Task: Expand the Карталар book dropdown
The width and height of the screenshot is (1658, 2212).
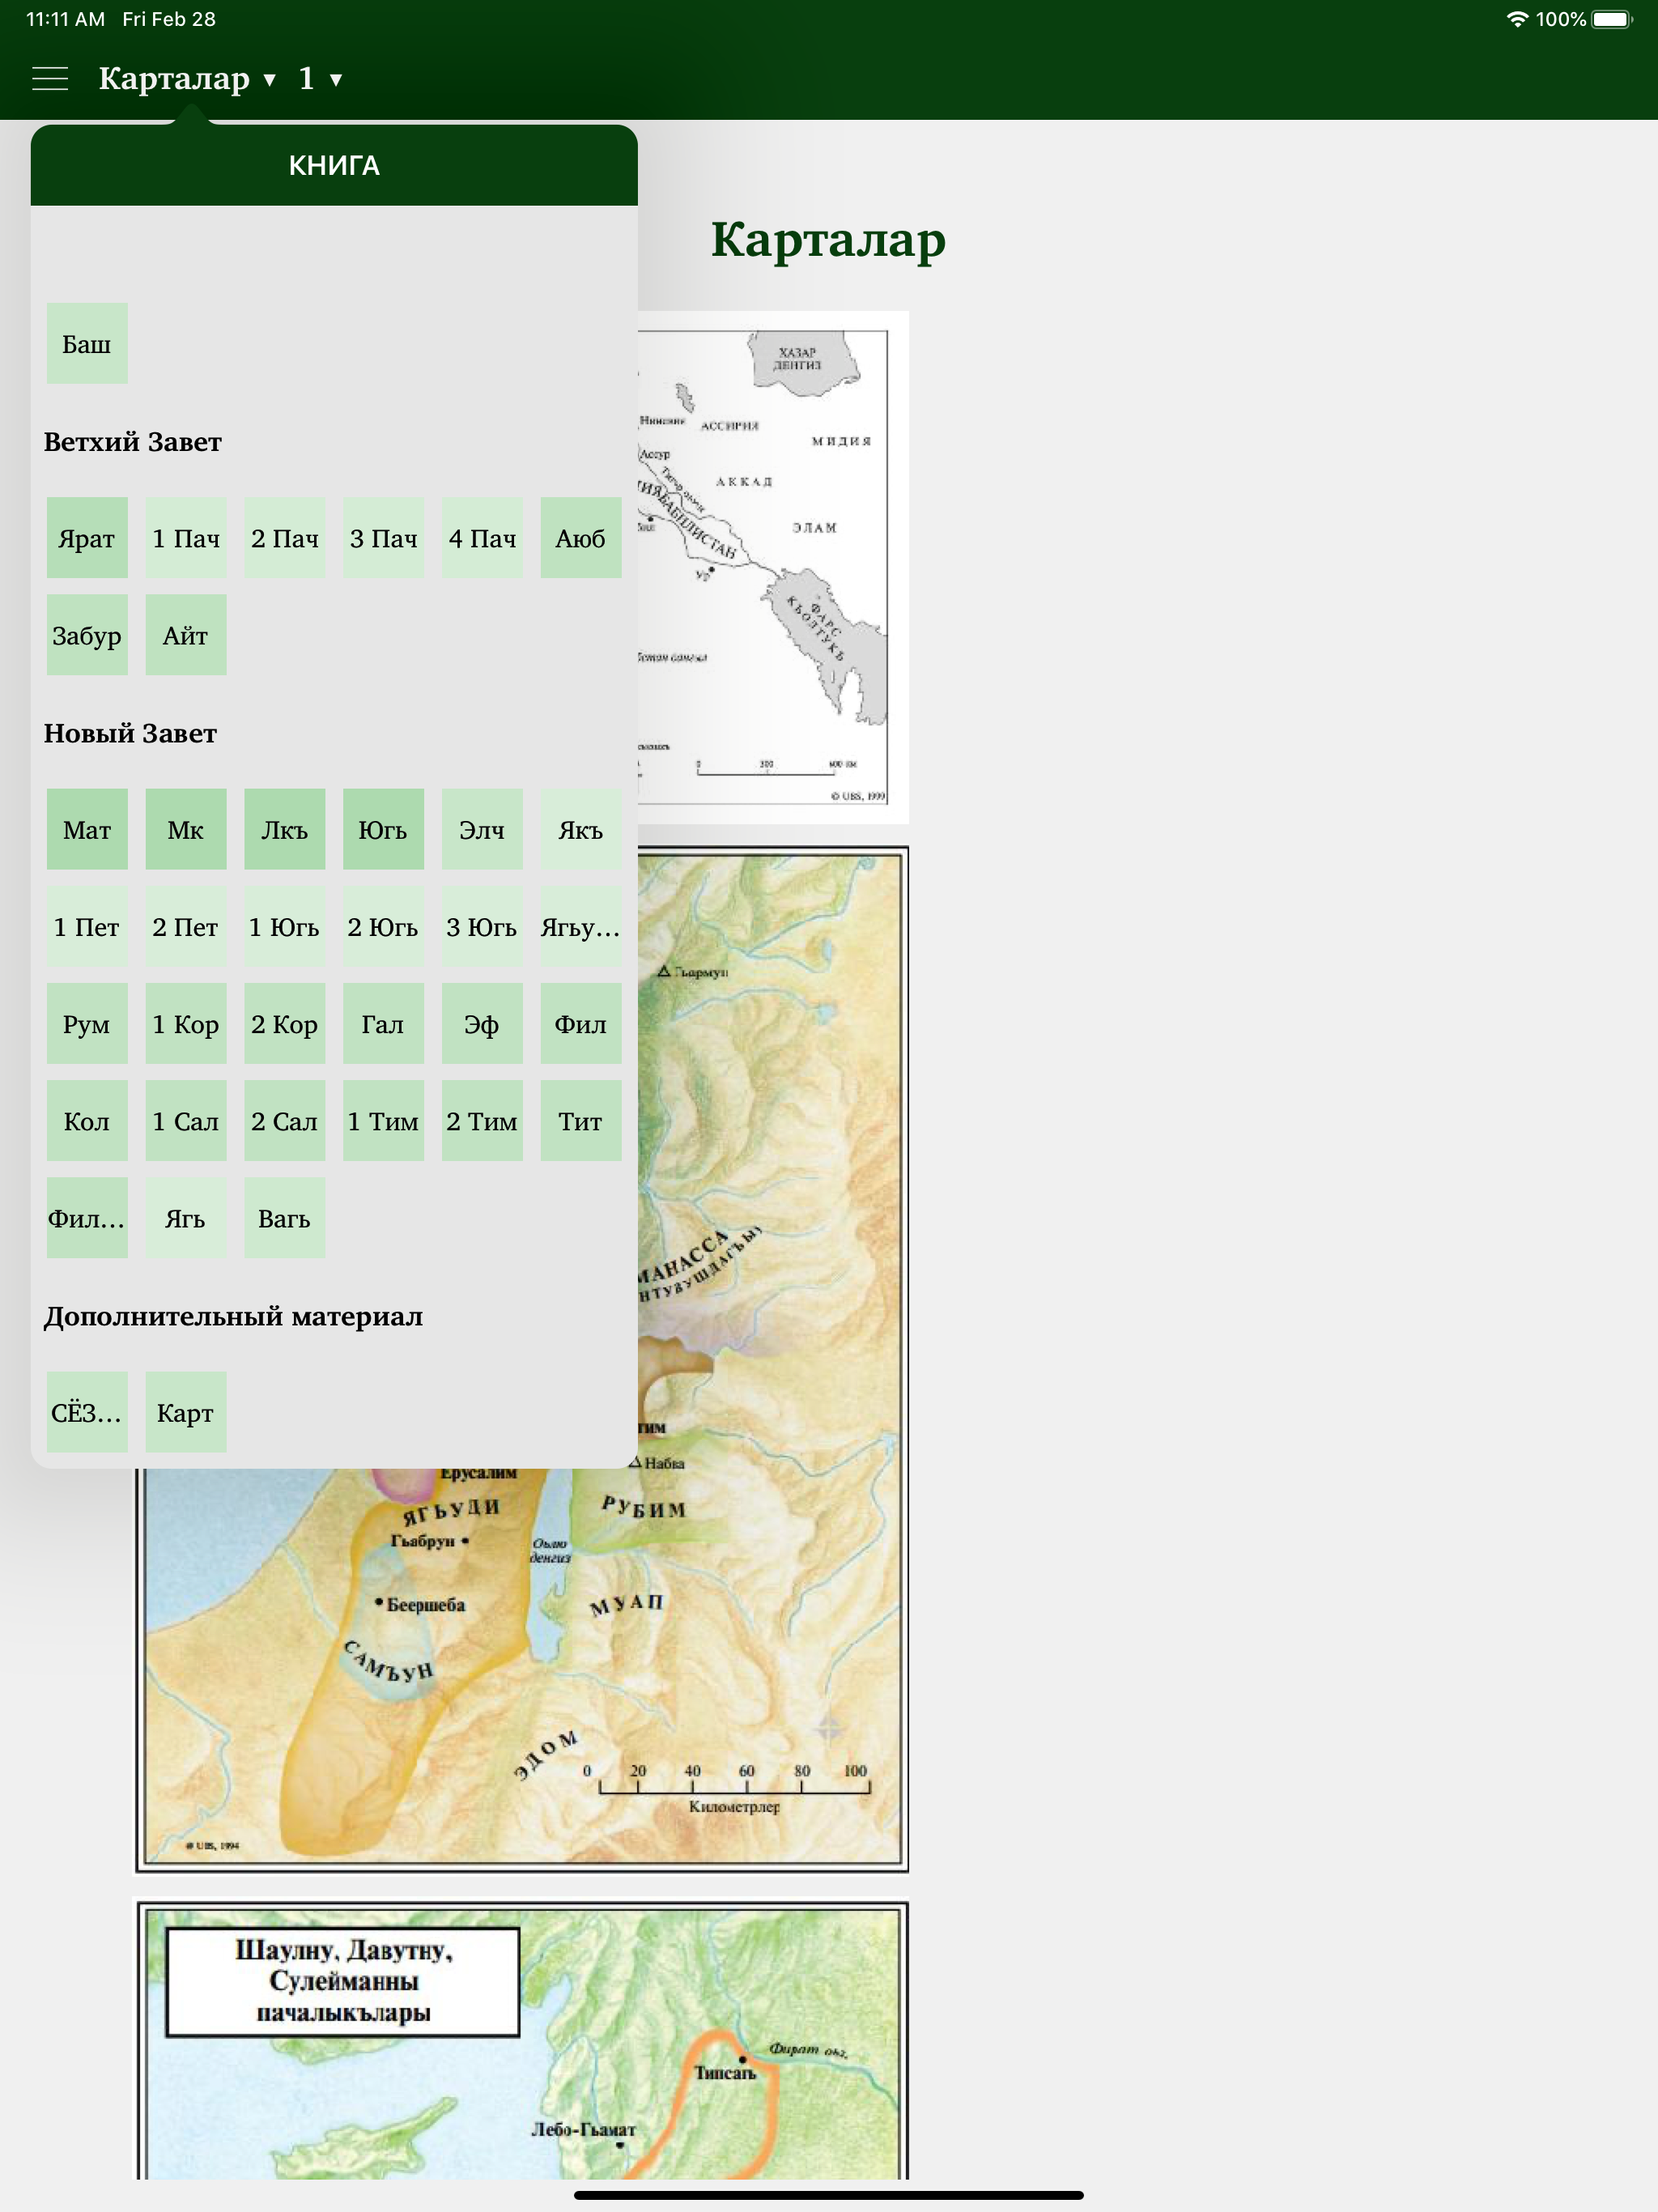Action: click(x=187, y=78)
